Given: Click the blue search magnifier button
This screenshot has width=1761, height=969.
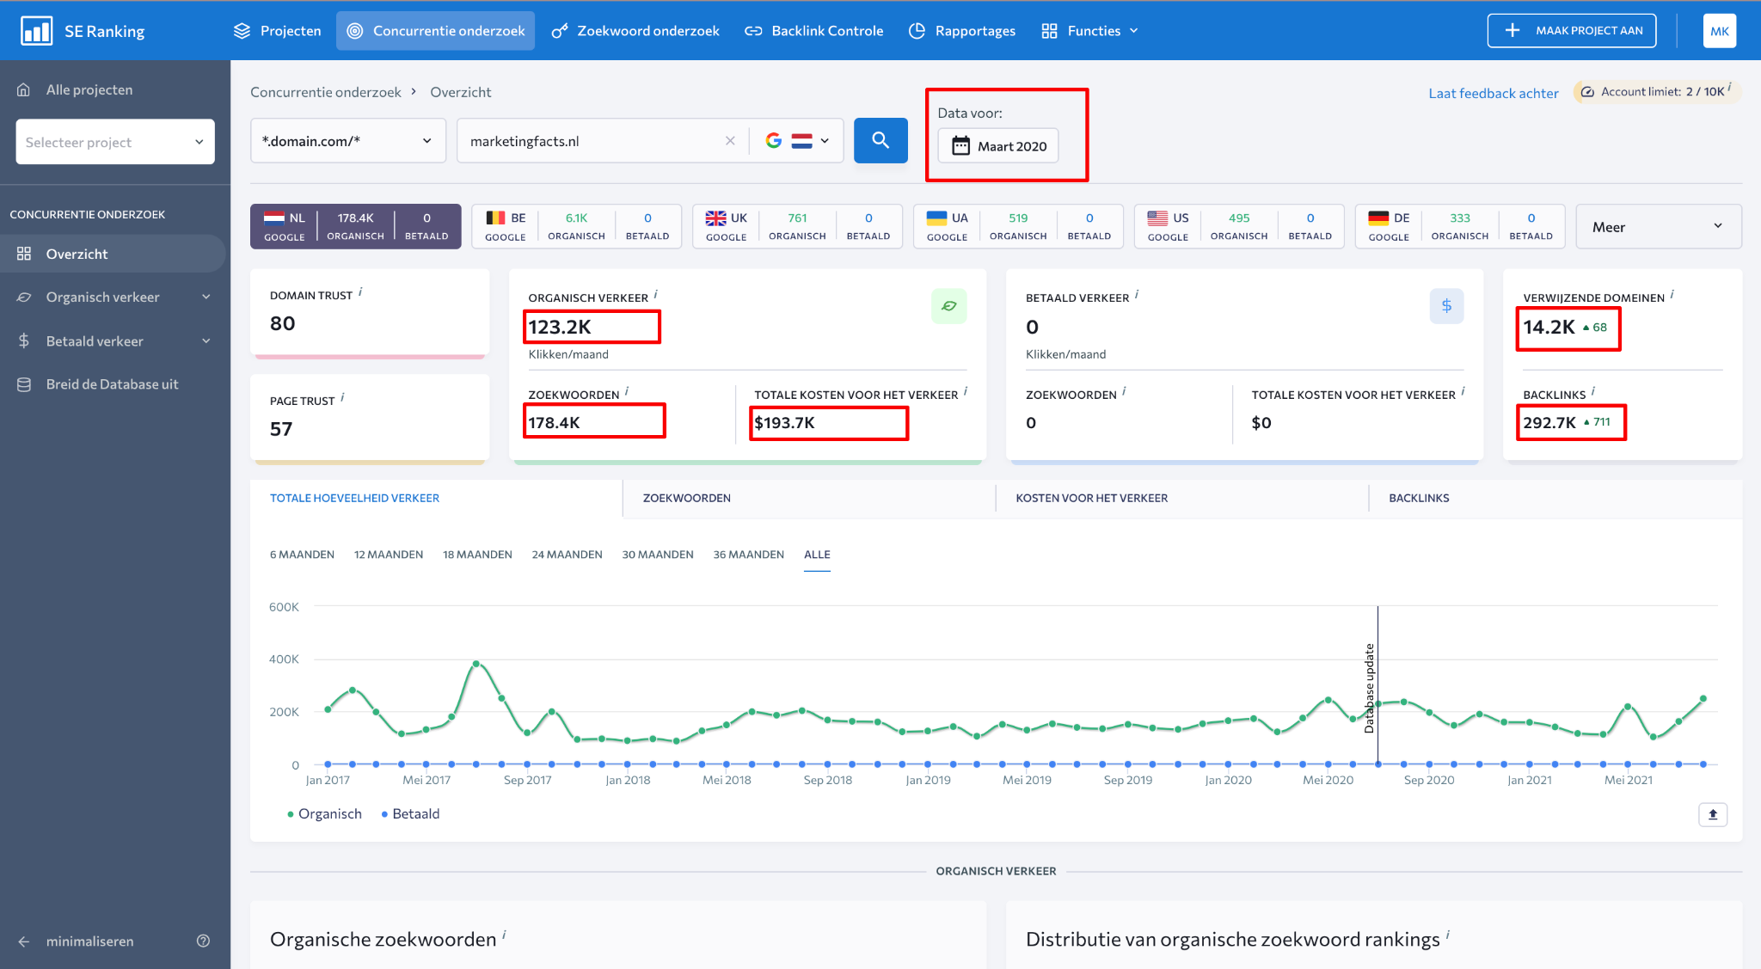Looking at the screenshot, I should coord(880,140).
